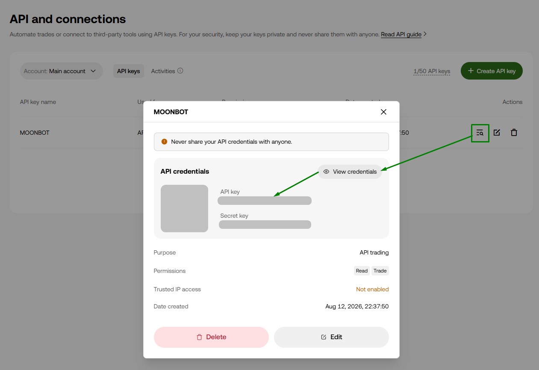Image resolution: width=539 pixels, height=370 pixels.
Task: Click the Edit button in the dialog
Action: pos(331,337)
